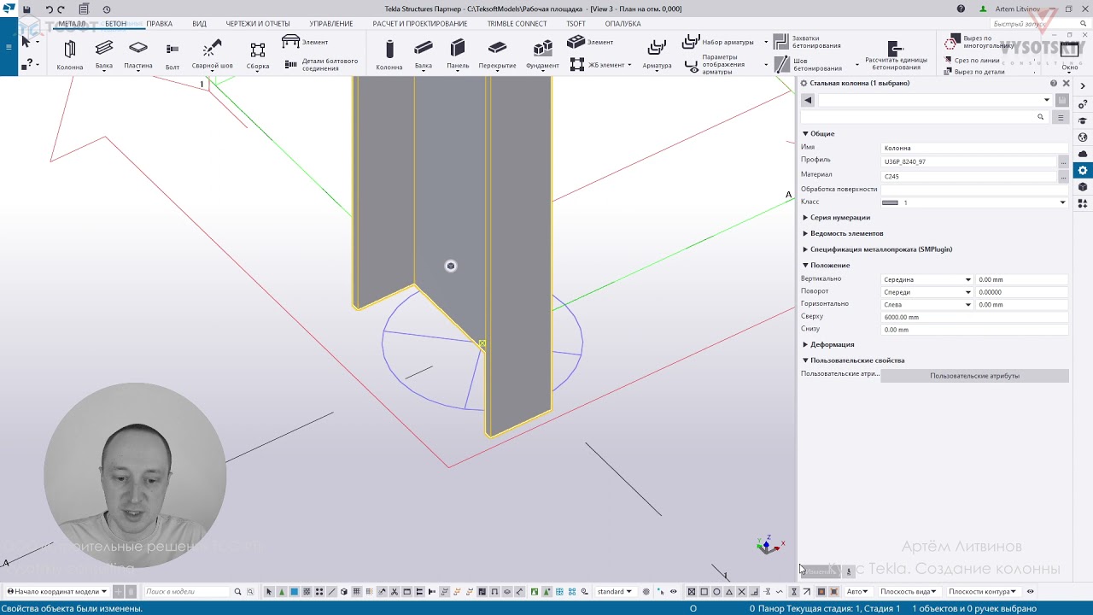Open the globe icon in side pane
This screenshot has width=1093, height=615.
1083,138
